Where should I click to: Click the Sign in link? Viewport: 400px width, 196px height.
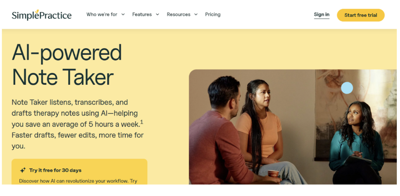pyautogui.click(x=321, y=15)
